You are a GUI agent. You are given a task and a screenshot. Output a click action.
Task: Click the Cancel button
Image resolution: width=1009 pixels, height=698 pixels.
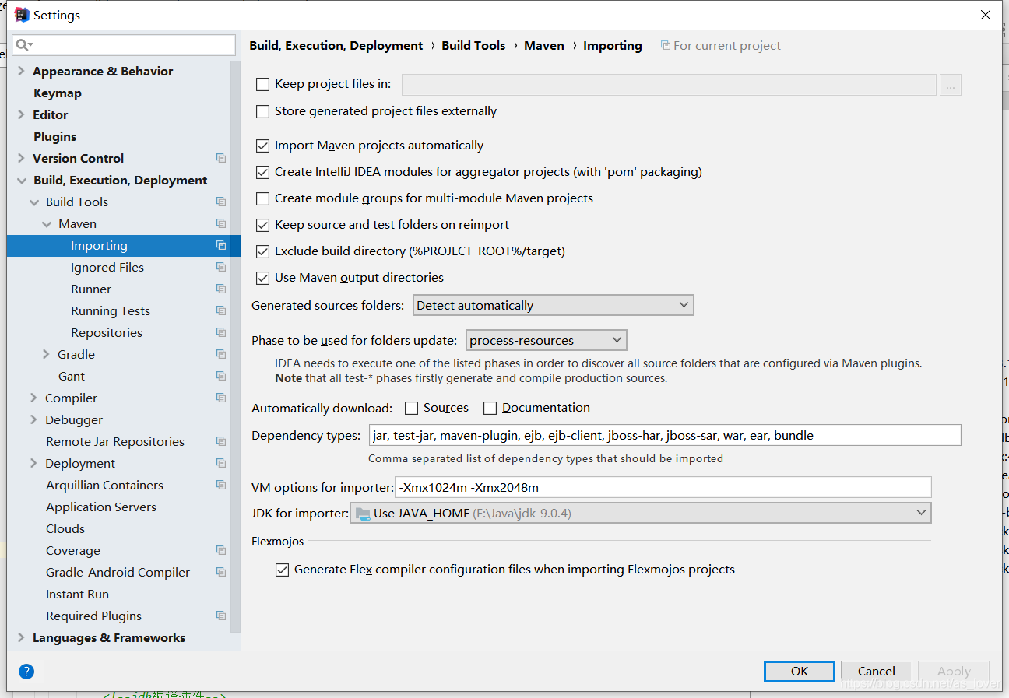click(877, 671)
